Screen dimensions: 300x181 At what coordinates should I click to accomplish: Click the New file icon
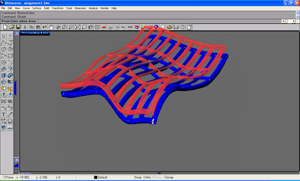click(x=5, y=27)
